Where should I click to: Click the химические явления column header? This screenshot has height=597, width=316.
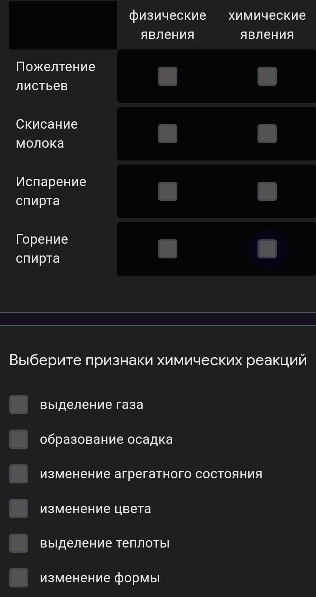point(267,25)
